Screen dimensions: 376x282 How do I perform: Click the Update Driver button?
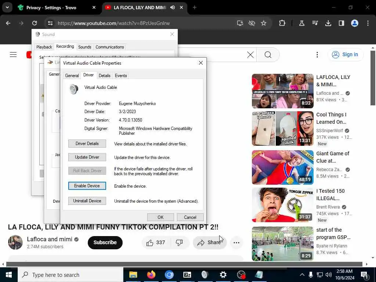point(87,157)
